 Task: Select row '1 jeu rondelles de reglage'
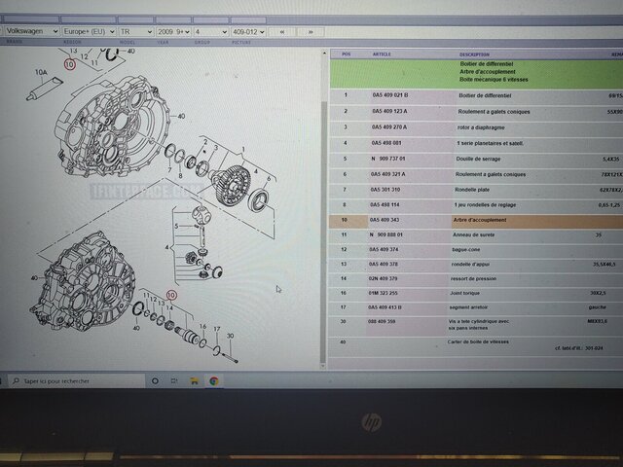pos(475,205)
